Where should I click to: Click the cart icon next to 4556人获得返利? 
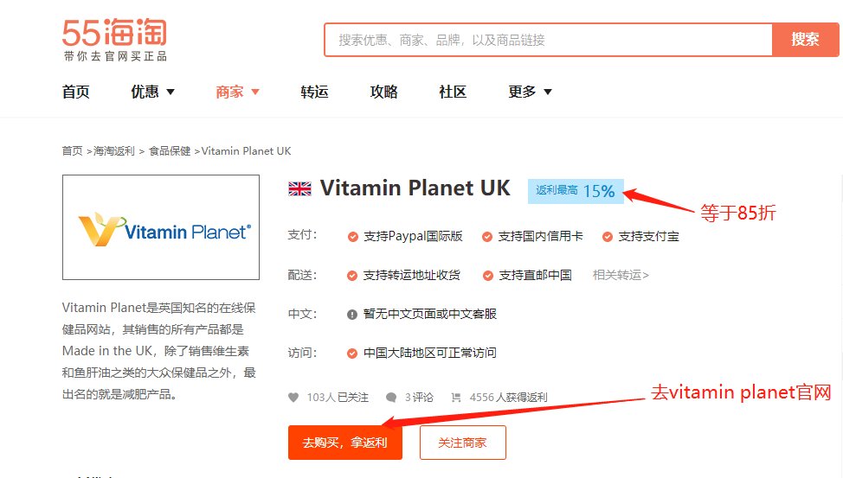point(456,398)
